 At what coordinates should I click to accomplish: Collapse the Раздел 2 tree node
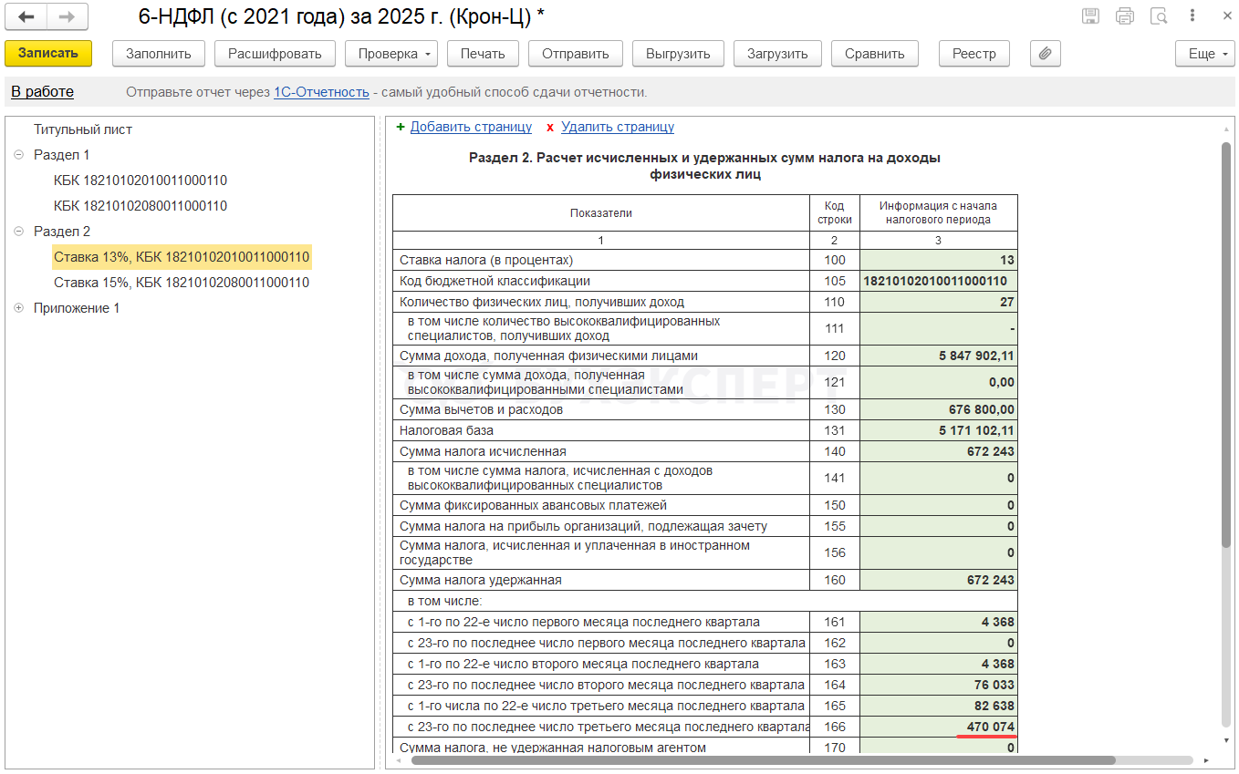[x=19, y=232]
